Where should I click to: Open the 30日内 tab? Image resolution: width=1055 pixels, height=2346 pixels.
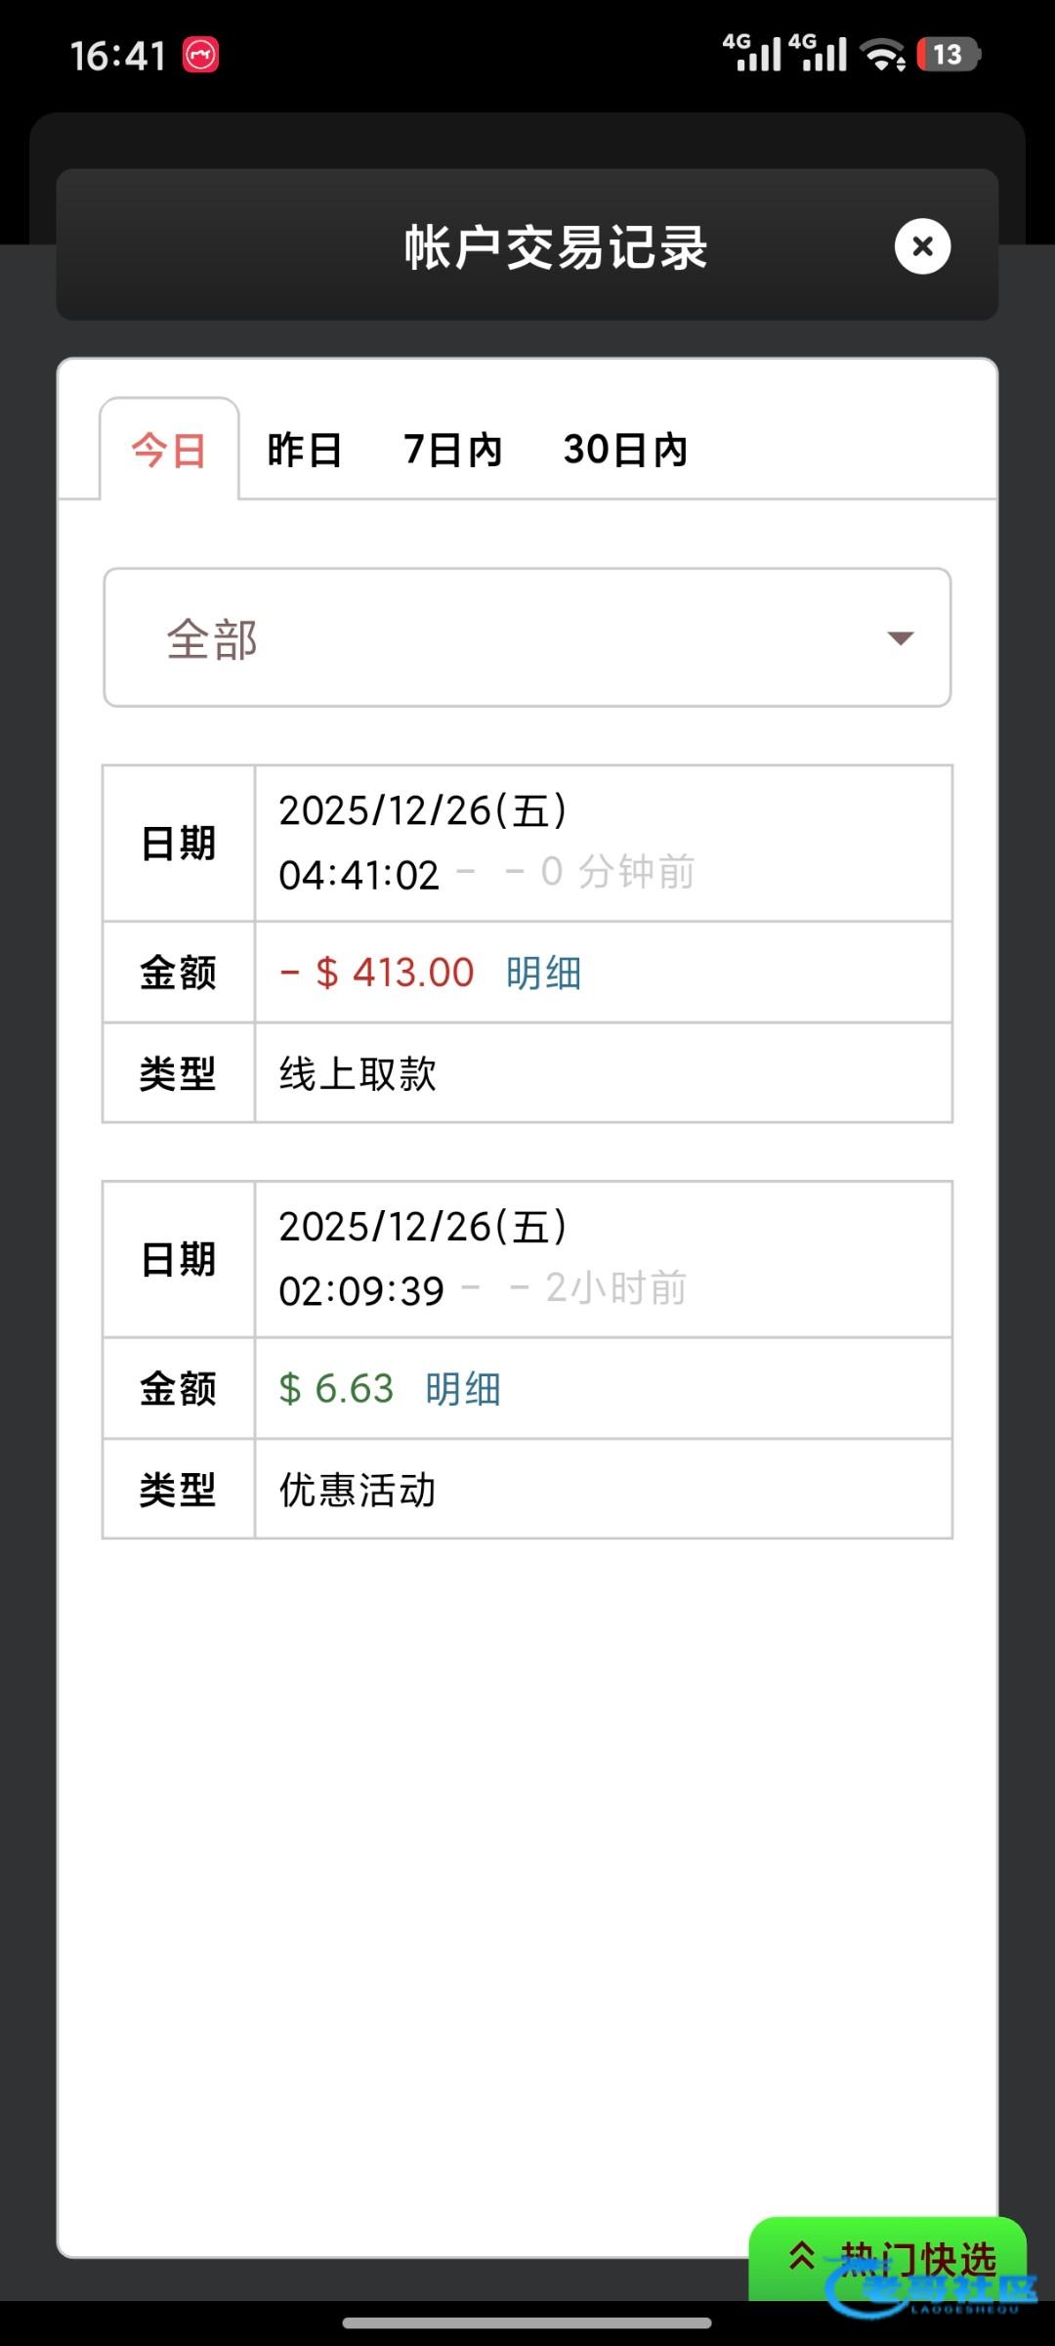625,451
